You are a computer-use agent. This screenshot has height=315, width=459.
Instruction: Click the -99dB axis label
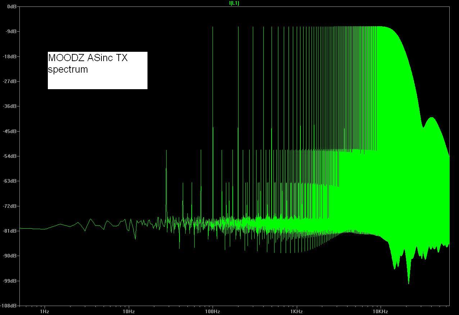point(10,281)
